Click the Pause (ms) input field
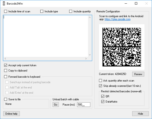Image resolution: width=152 pixels, height=119 pixels. (x=84, y=104)
